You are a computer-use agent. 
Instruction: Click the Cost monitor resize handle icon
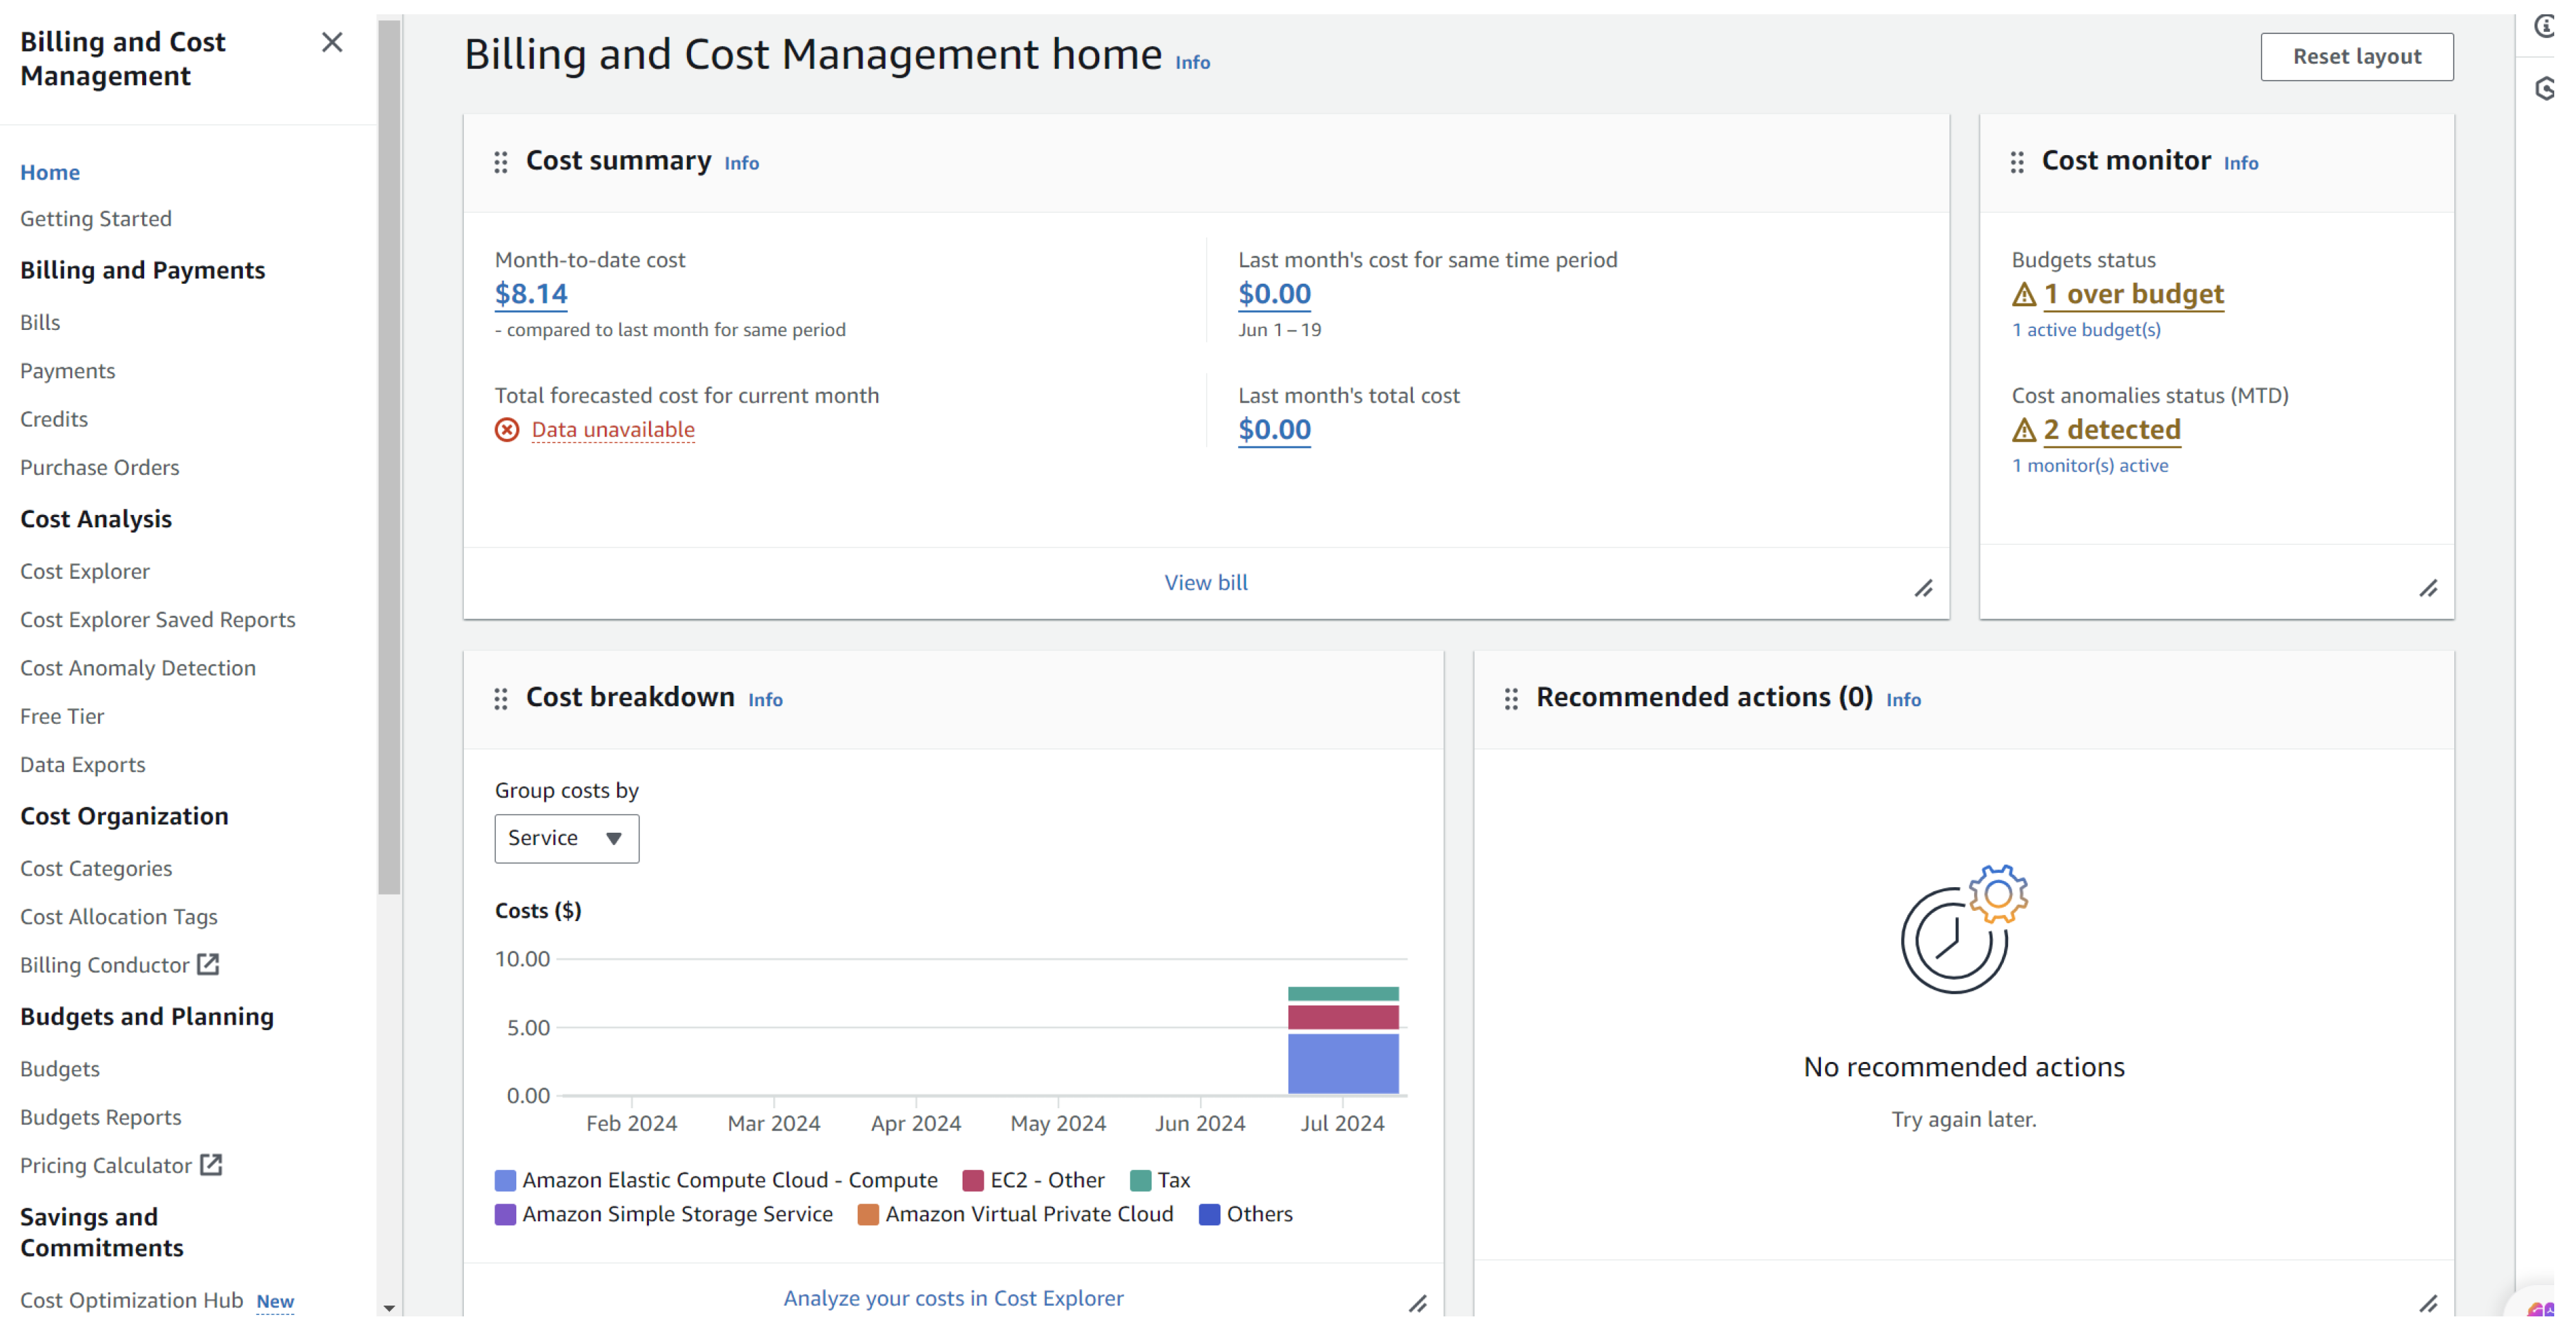[2428, 589]
